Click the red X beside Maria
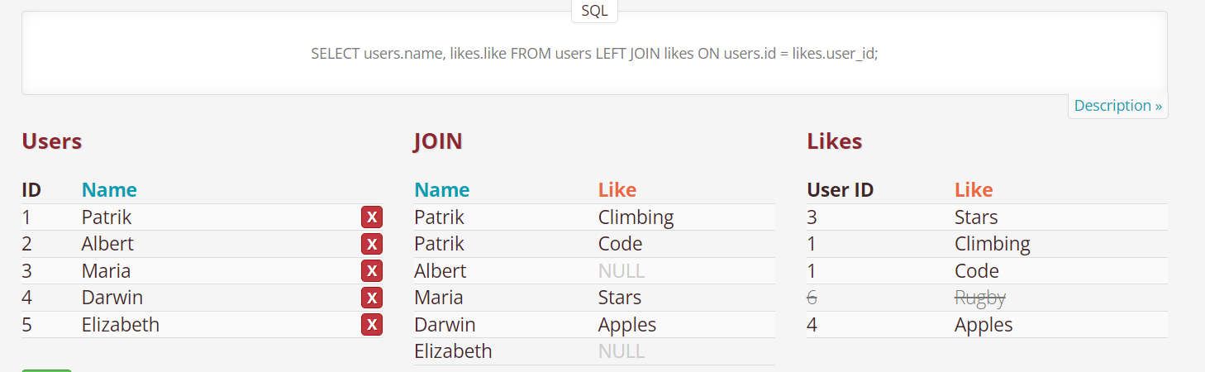This screenshot has height=372, width=1205. tap(372, 271)
